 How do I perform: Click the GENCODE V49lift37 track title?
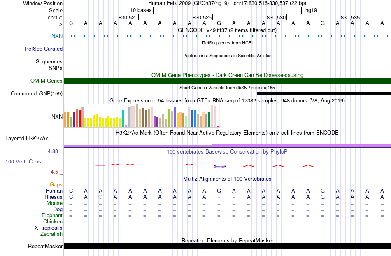227,30
